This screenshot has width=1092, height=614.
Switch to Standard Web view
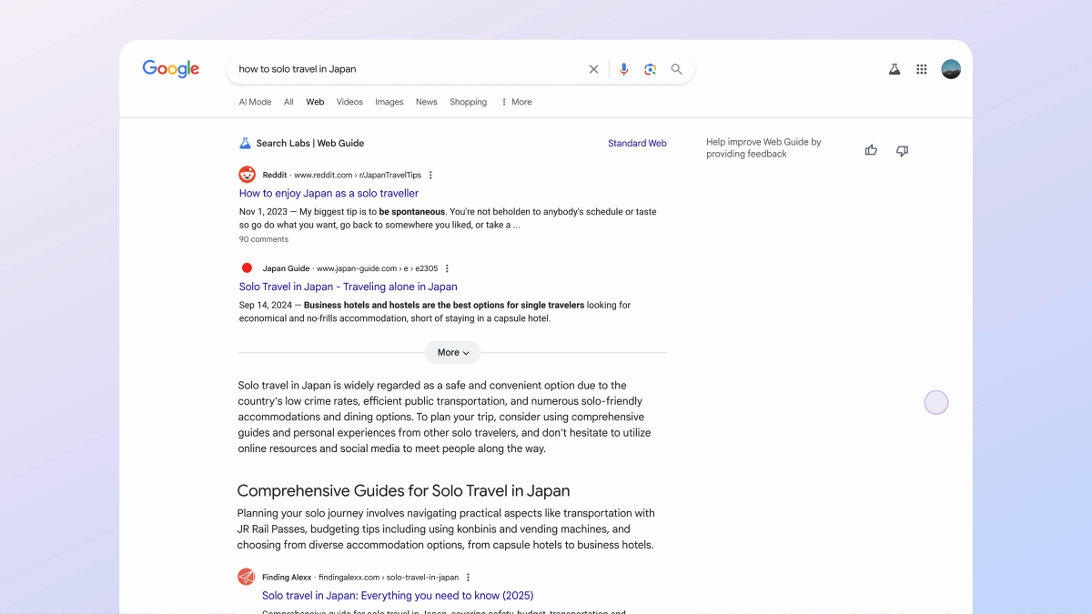pyautogui.click(x=637, y=143)
